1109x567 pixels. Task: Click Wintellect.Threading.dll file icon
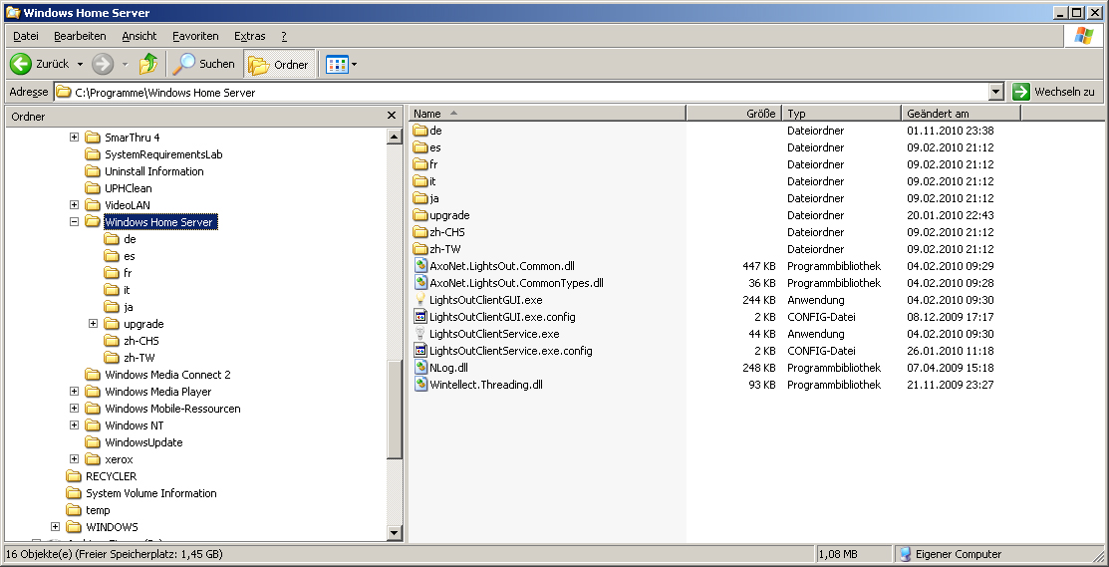pos(420,385)
